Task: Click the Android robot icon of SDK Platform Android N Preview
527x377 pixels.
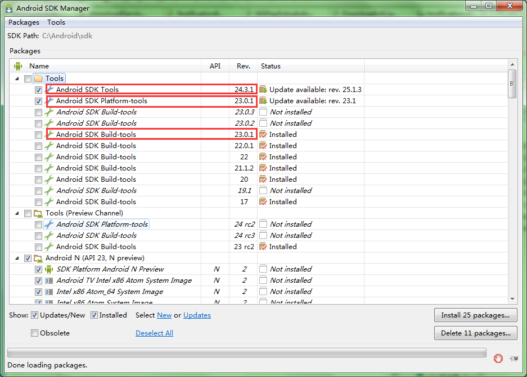Action: tap(49, 269)
